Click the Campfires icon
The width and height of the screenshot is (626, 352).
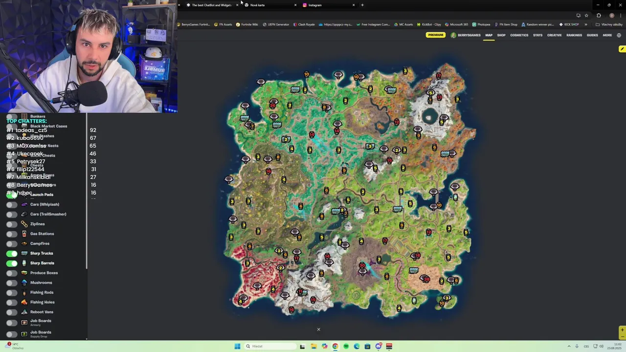click(24, 243)
